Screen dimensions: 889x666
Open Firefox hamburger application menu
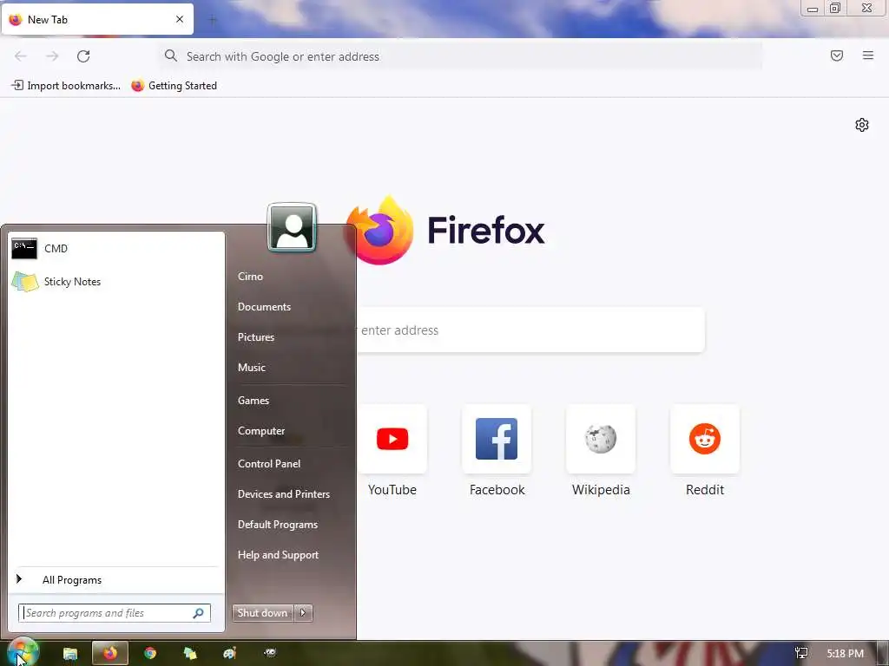click(x=868, y=55)
